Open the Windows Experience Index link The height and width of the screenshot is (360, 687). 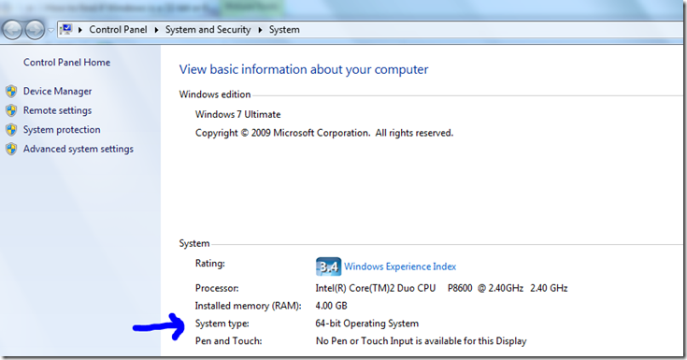tap(400, 266)
